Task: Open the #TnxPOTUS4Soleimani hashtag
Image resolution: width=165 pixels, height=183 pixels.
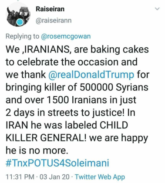Action: pos(57,163)
